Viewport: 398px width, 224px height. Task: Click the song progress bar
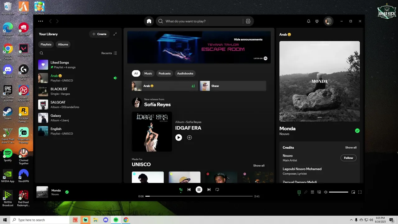(199, 196)
